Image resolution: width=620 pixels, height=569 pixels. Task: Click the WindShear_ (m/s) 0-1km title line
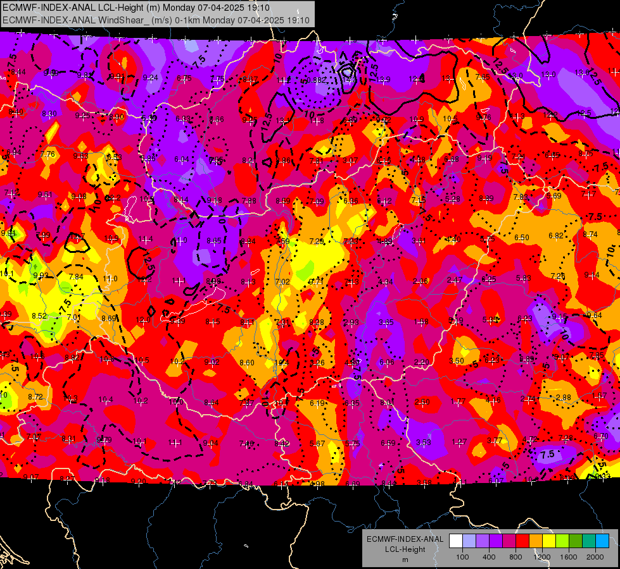pyautogui.click(x=156, y=20)
